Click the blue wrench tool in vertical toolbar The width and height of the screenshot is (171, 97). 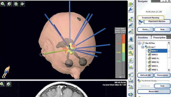coord(131,10)
